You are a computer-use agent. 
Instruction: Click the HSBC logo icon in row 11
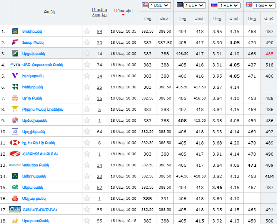15,143
